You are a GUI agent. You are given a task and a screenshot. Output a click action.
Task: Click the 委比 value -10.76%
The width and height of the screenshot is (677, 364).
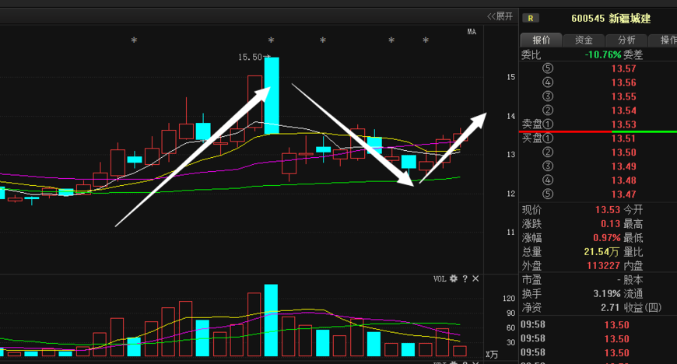[603, 55]
